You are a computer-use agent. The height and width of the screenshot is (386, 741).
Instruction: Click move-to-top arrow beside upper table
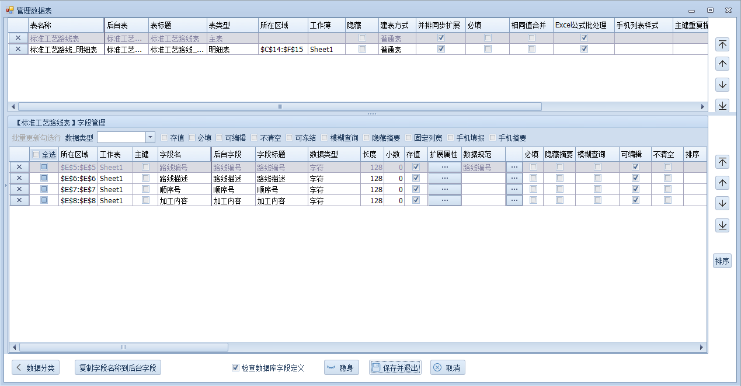tap(722, 44)
